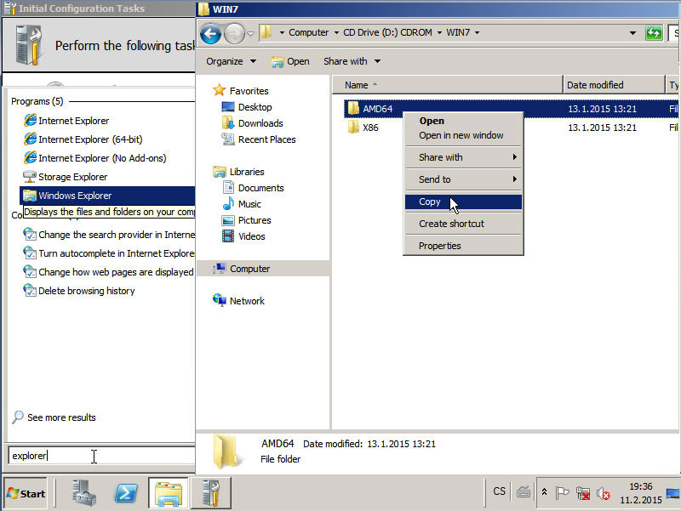Click the address bar refresh icon
Screen dimensions: 681x511
tap(654, 33)
